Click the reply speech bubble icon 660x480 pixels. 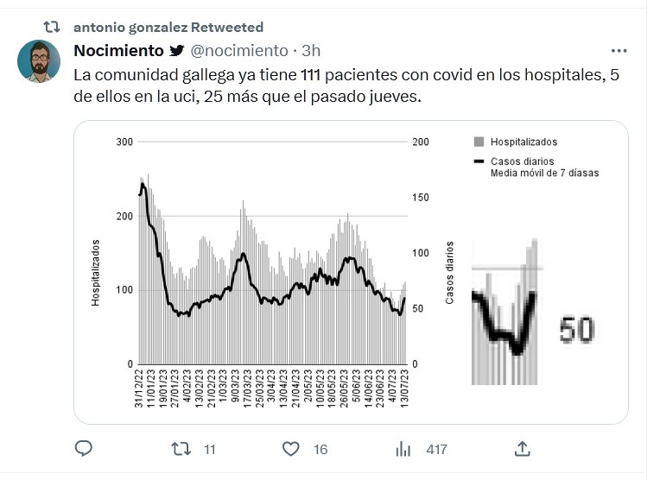84,449
